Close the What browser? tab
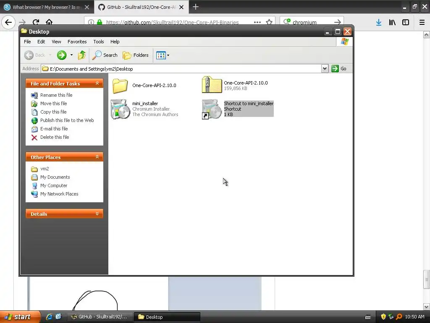 point(87,7)
